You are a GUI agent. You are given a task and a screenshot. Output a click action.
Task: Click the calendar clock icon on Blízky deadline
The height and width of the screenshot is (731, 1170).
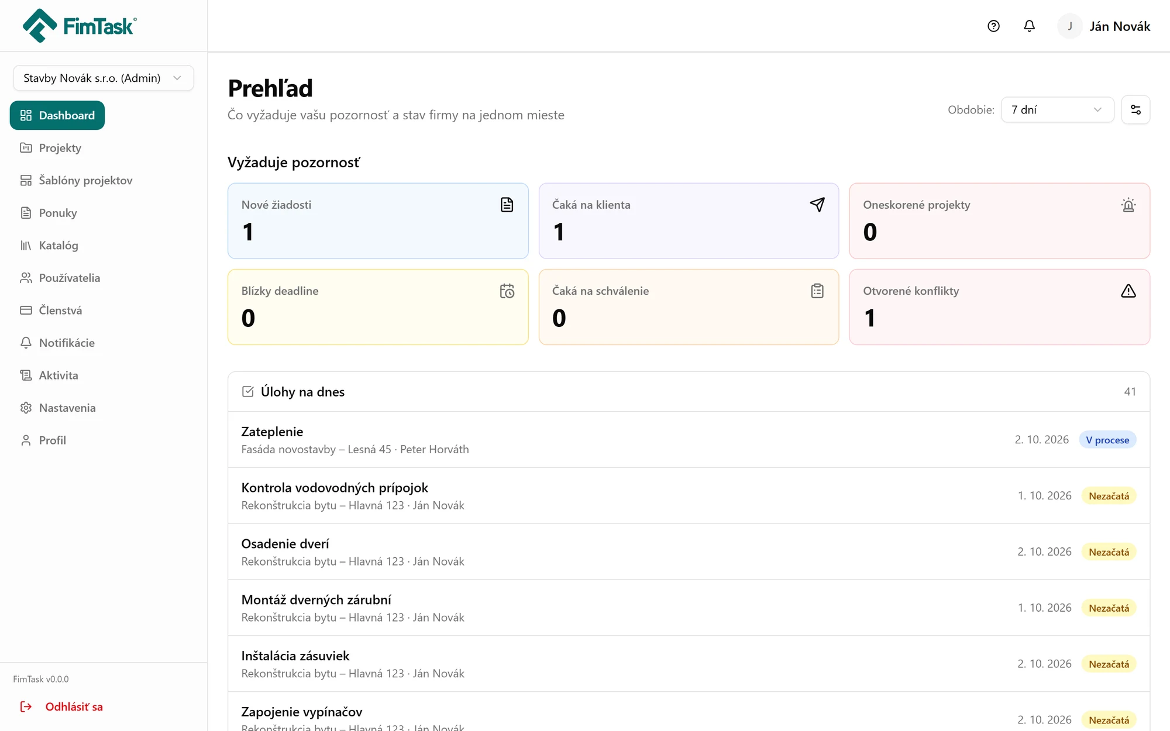click(x=507, y=291)
